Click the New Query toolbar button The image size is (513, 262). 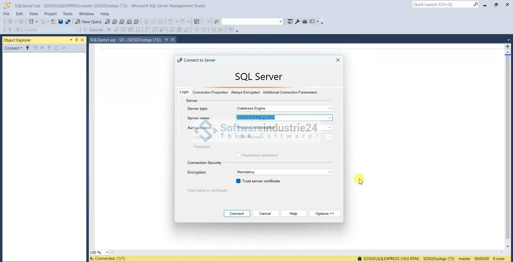click(89, 22)
